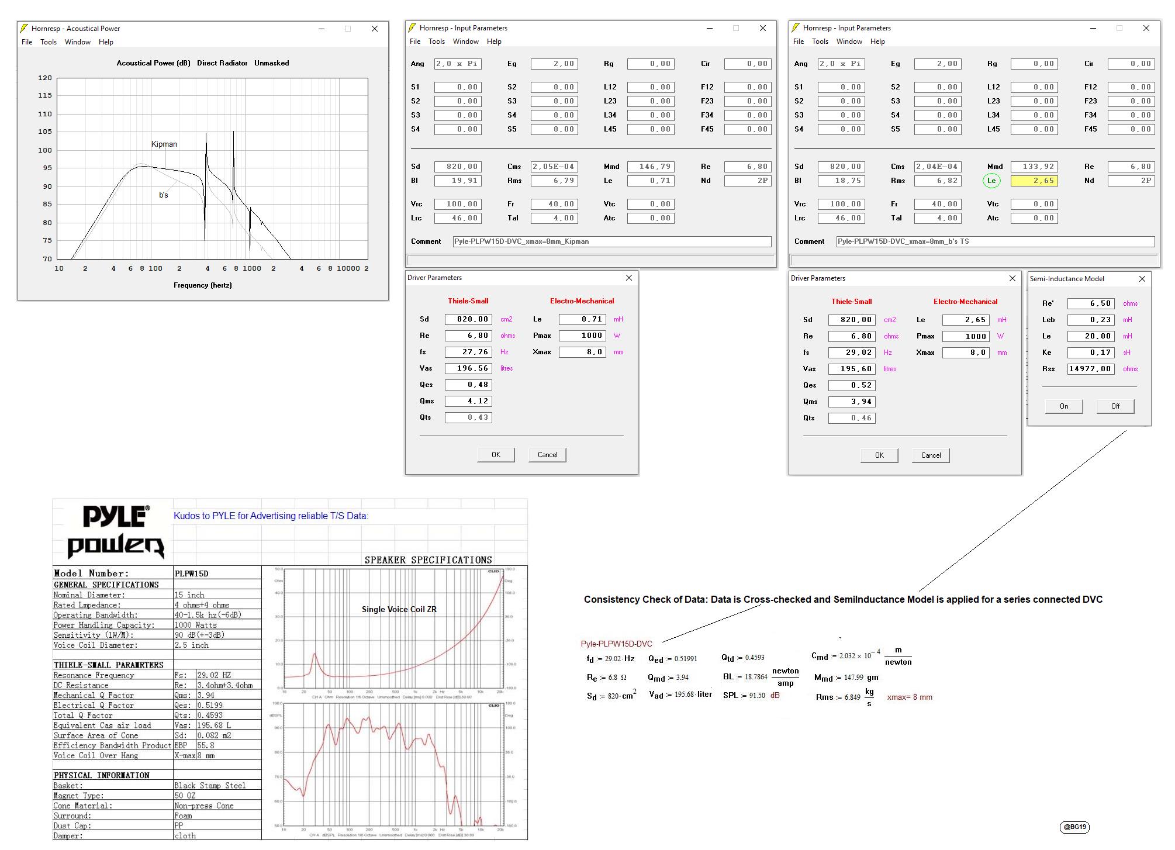Click the Kudos to PYLE blue heading text
The image size is (1175, 850).
pyautogui.click(x=271, y=516)
